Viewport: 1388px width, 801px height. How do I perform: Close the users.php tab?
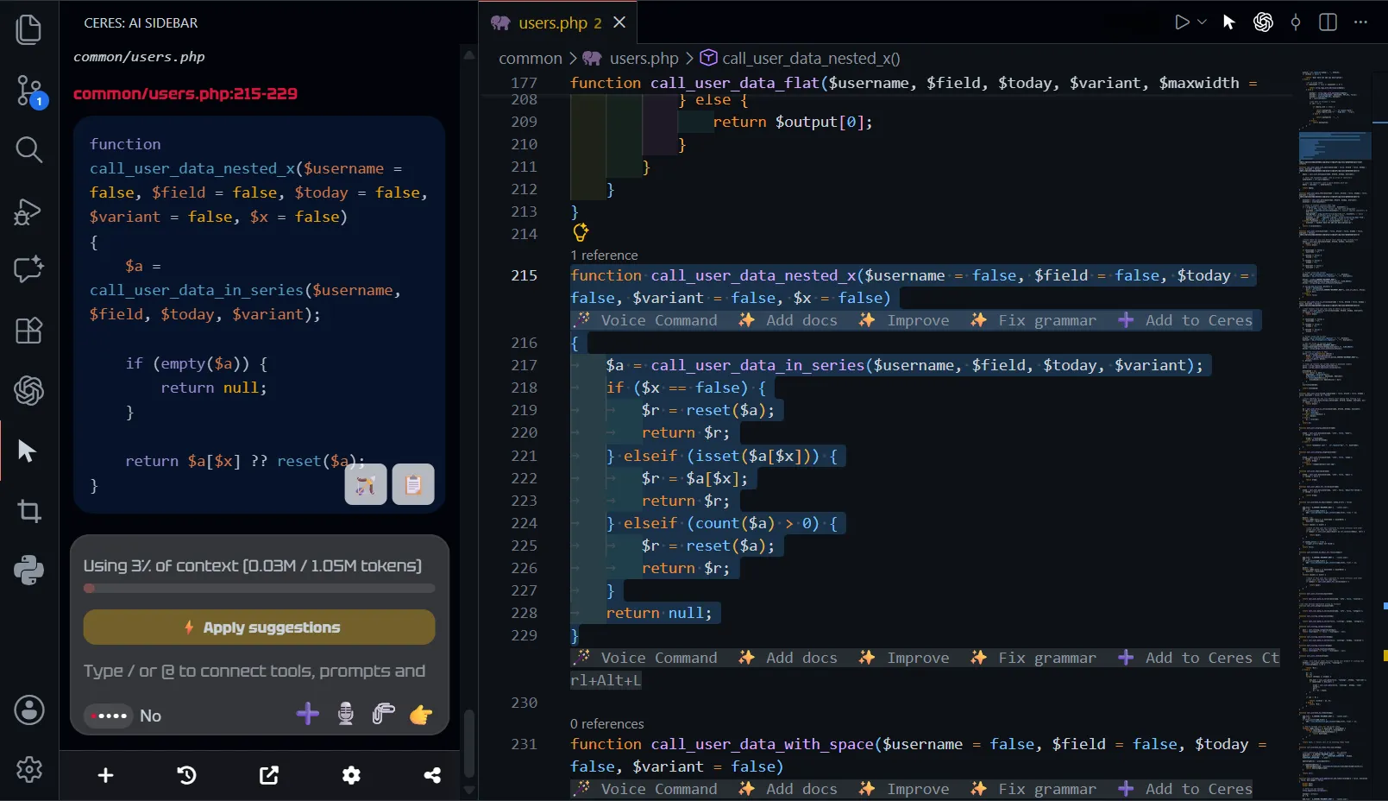point(619,22)
